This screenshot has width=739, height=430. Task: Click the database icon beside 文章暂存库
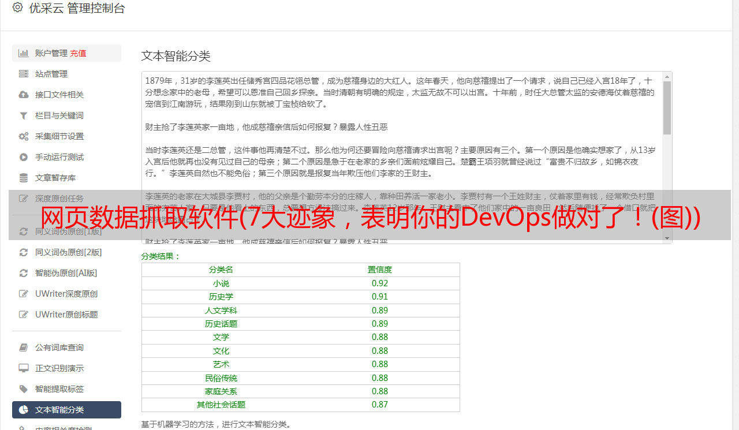point(24,178)
